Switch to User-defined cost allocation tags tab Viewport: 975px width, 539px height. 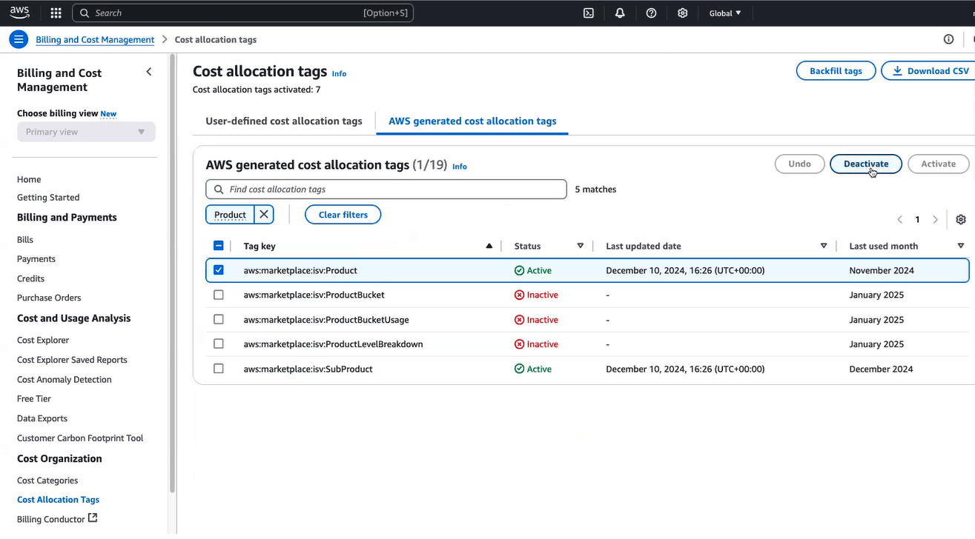[284, 121]
